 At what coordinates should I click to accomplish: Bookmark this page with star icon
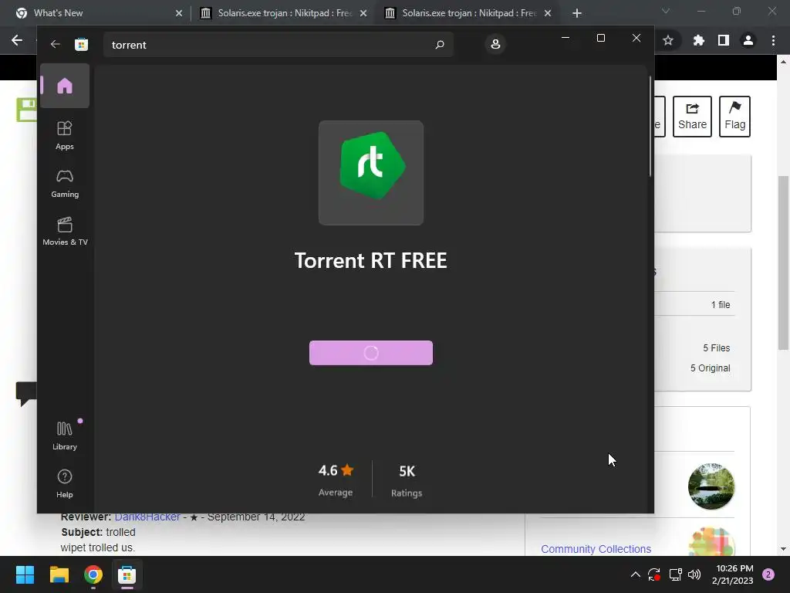[x=668, y=40]
